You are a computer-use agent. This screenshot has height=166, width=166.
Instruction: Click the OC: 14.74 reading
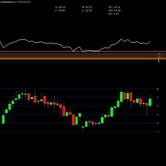click(114, 7)
